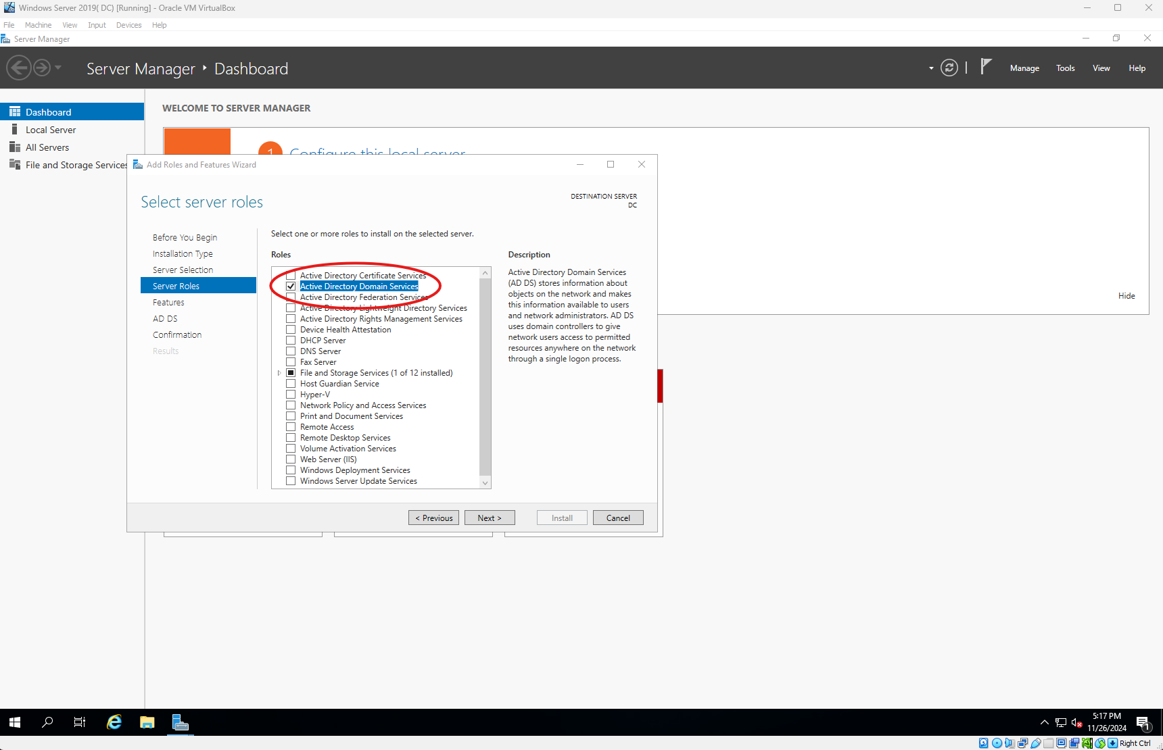
Task: Show hidden system tray icons chevron
Action: point(1044,723)
